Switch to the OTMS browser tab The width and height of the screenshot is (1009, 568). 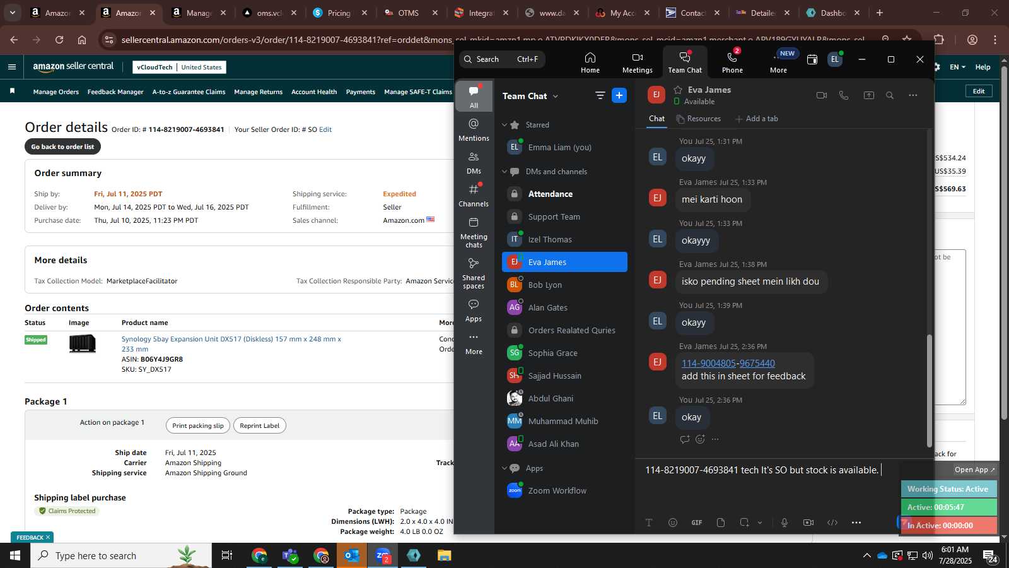pyautogui.click(x=408, y=13)
